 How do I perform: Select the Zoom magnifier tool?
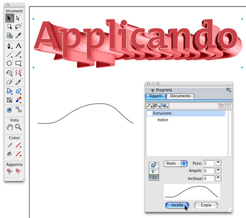click(x=19, y=127)
